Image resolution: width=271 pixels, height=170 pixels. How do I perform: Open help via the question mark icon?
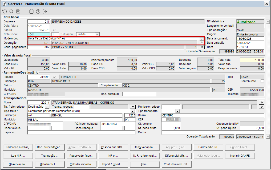pyautogui.click(x=38, y=11)
